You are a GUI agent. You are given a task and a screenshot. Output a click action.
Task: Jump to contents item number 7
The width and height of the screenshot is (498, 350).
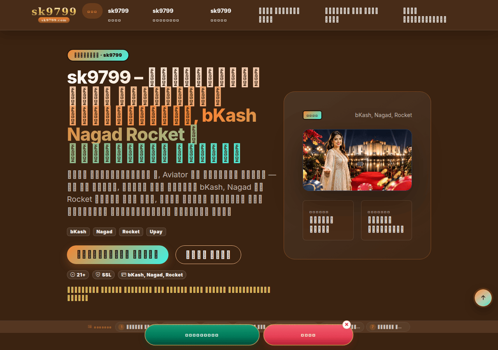pos(388,327)
